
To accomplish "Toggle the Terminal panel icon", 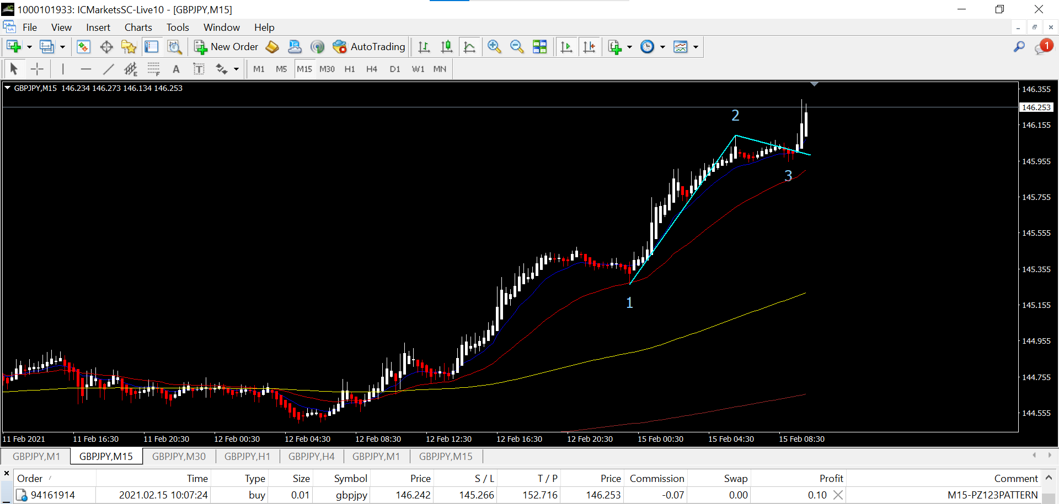I will pos(151,47).
